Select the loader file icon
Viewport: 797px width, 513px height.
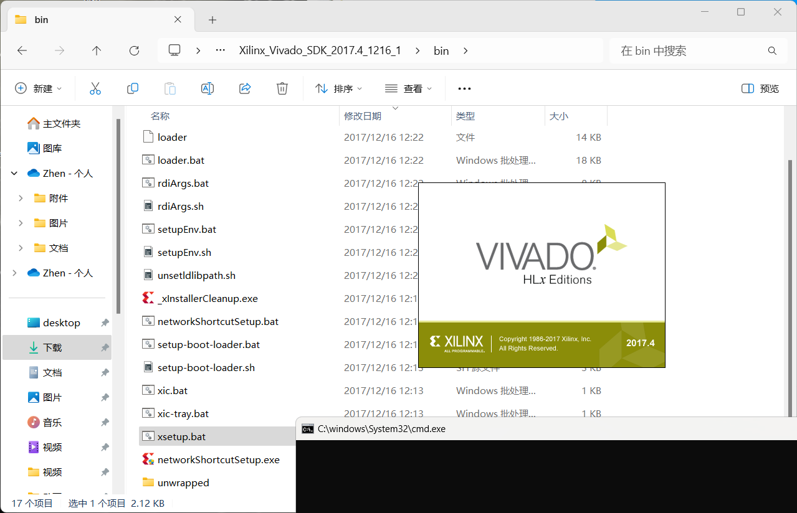[148, 137]
